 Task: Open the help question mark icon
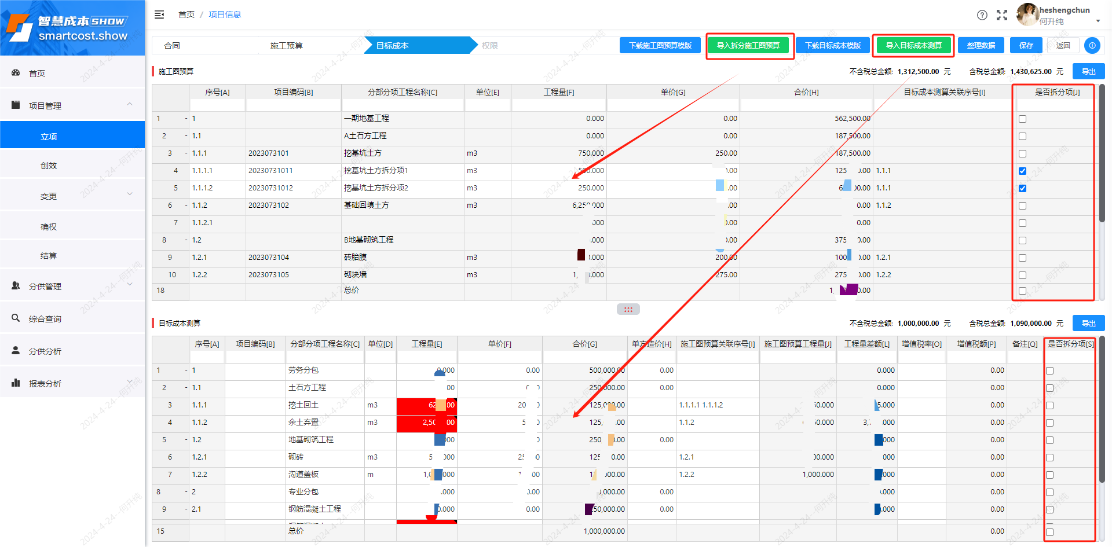click(982, 15)
